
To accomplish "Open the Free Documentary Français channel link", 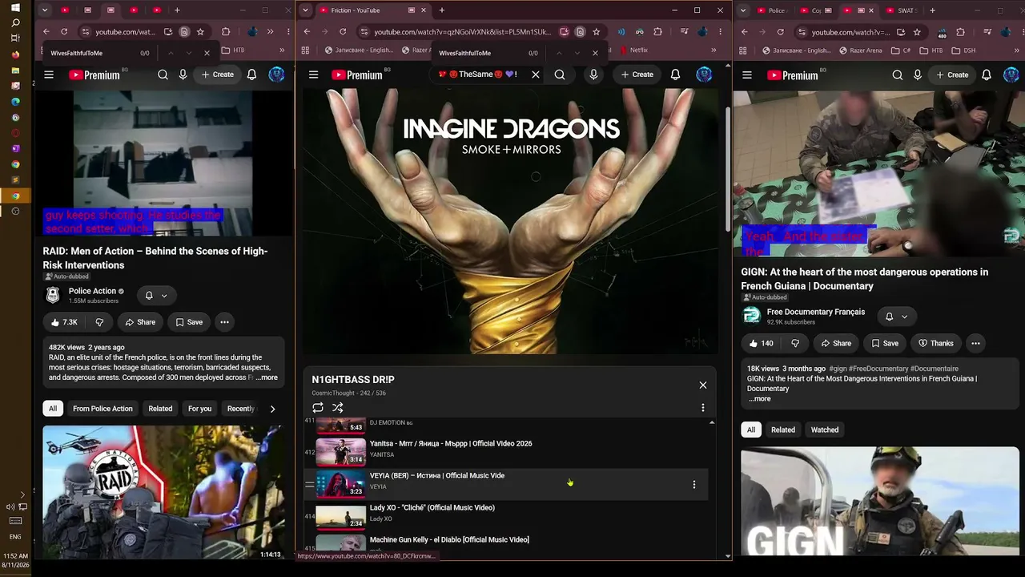I will click(816, 312).
